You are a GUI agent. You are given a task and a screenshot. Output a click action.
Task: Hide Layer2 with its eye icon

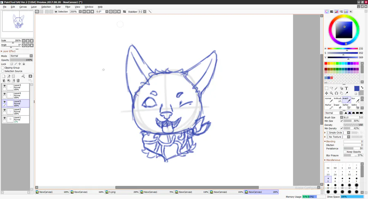coord(4,110)
